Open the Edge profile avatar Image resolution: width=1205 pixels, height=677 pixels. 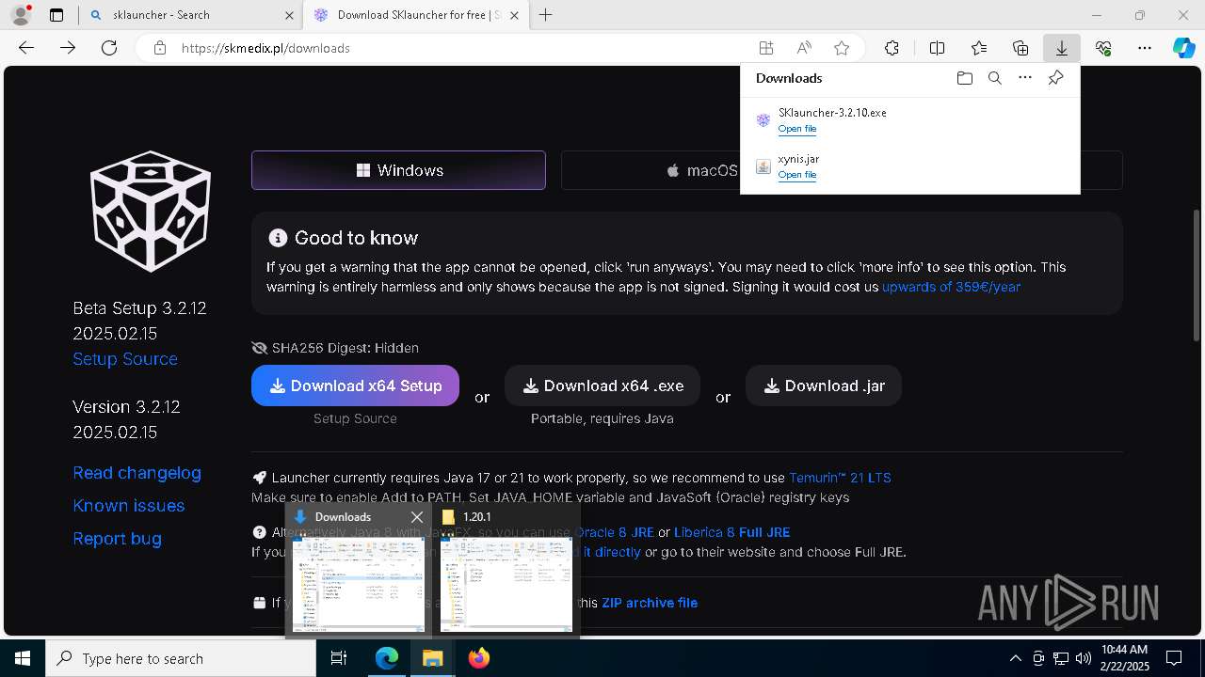coord(21,15)
